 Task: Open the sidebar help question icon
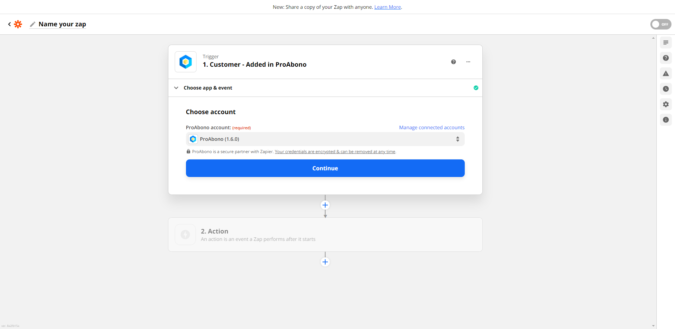click(666, 58)
